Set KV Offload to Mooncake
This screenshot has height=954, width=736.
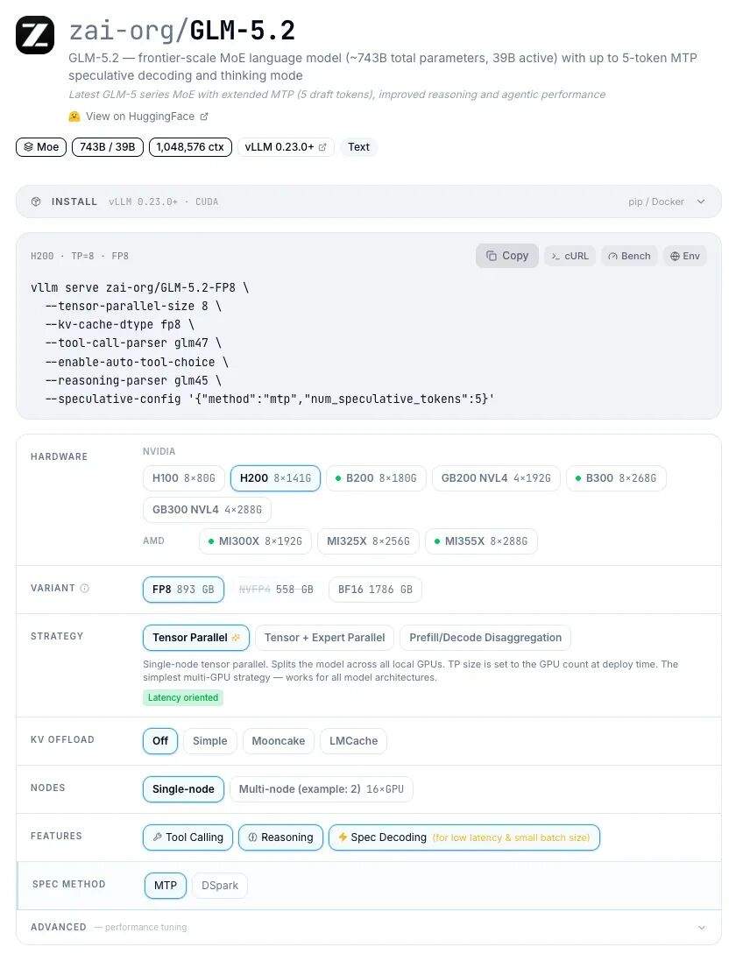pyautogui.click(x=279, y=741)
